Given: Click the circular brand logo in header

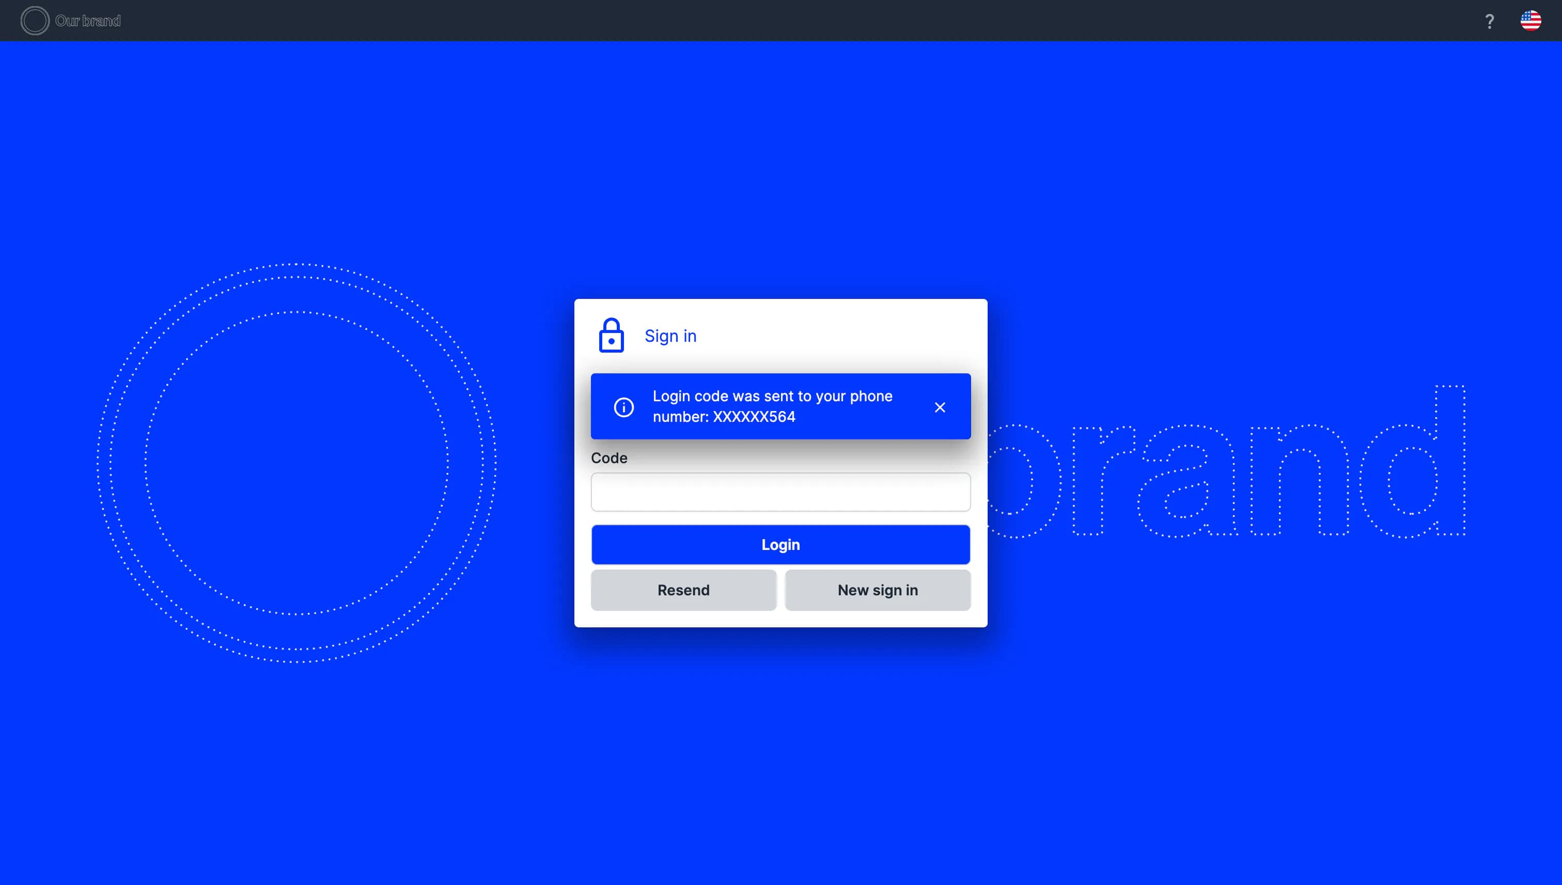Looking at the screenshot, I should tap(35, 21).
